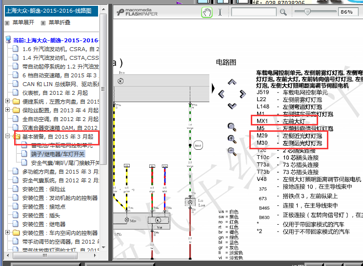Click the 上海大众-朗逸-2015-2016-线路图 title header
The width and height of the screenshot is (363, 266).
[51, 11]
